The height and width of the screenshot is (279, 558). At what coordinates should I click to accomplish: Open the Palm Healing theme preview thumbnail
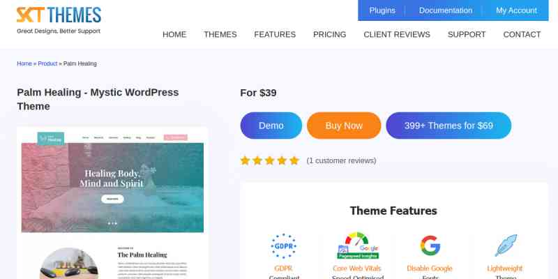tap(112, 203)
